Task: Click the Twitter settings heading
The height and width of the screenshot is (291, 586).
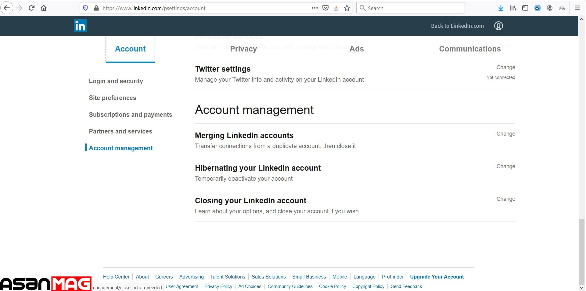Action: pyautogui.click(x=223, y=69)
